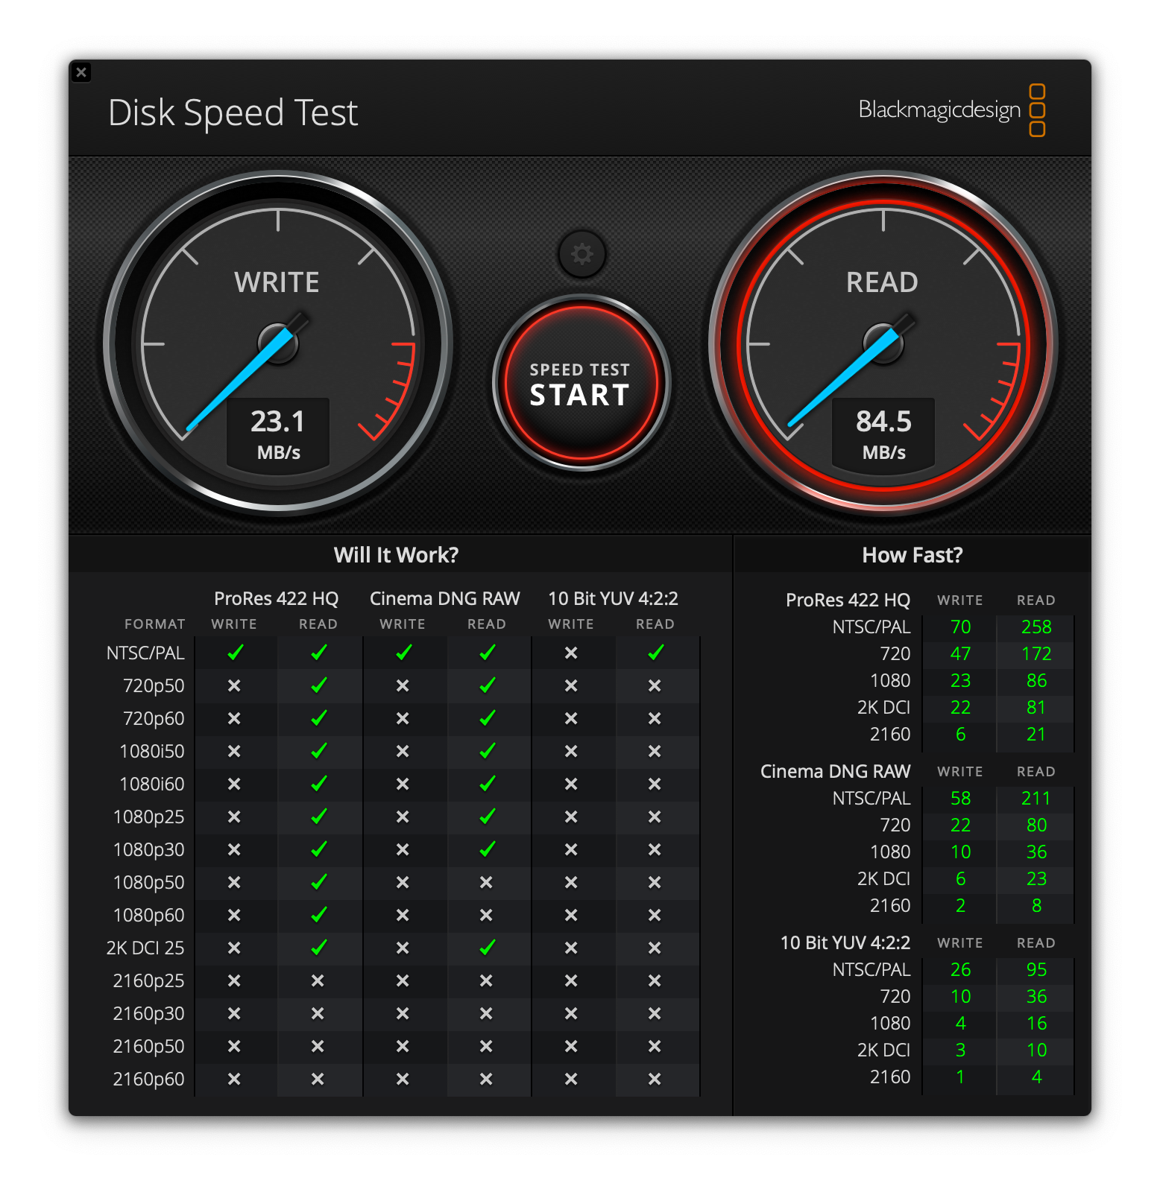Click the Disk Speed Test title

click(x=233, y=113)
